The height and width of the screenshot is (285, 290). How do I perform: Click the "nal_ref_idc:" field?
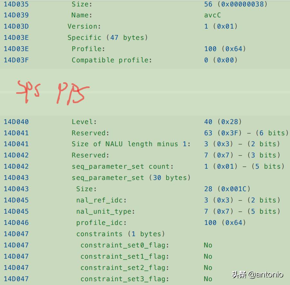101,200
